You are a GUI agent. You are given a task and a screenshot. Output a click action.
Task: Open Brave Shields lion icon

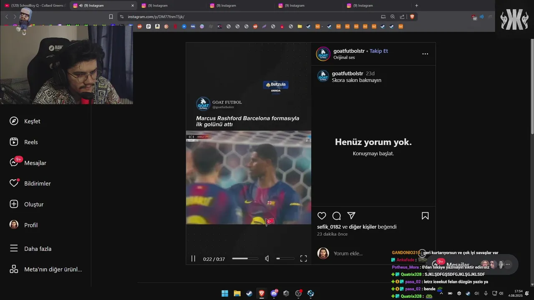412,17
